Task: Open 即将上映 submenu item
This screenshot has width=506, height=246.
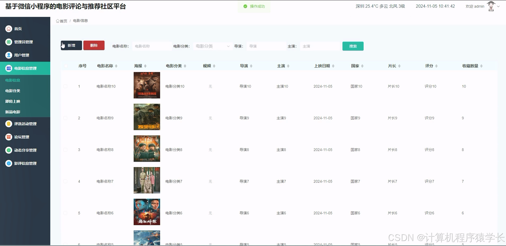Action: pyautogui.click(x=13, y=101)
